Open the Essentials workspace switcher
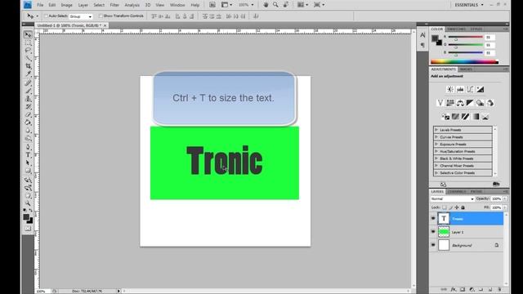 469,5
